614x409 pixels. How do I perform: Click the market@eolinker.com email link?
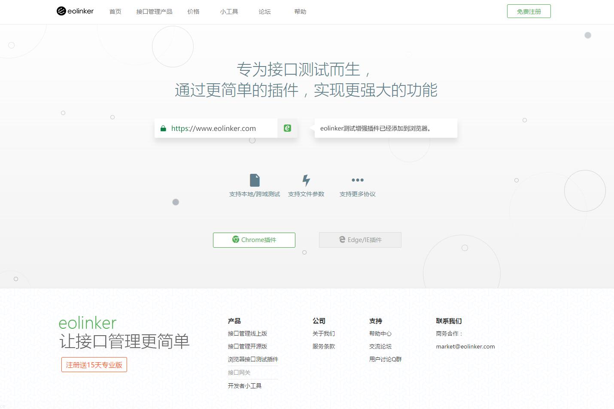tap(465, 346)
